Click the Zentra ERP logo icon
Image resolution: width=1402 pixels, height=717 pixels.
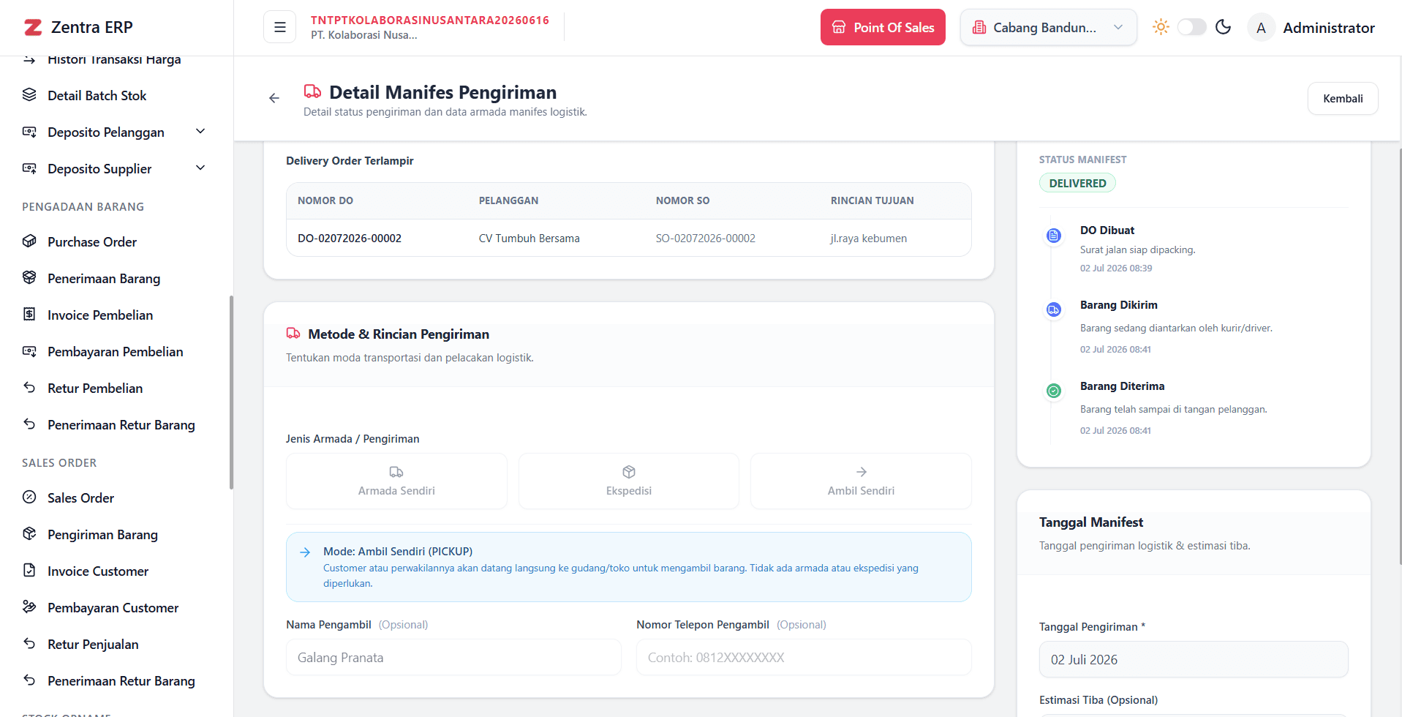[33, 28]
